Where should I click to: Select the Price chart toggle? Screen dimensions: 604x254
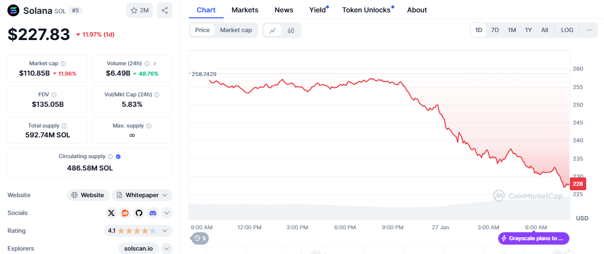202,30
